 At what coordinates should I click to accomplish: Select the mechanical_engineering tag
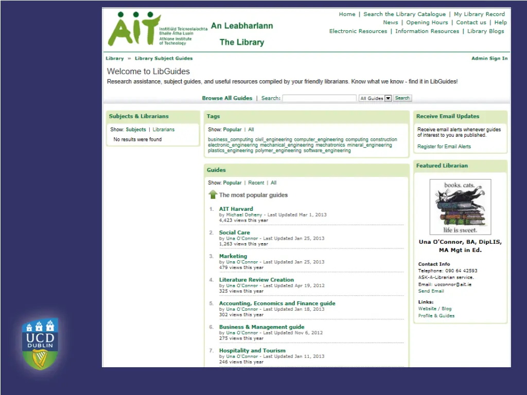point(287,145)
